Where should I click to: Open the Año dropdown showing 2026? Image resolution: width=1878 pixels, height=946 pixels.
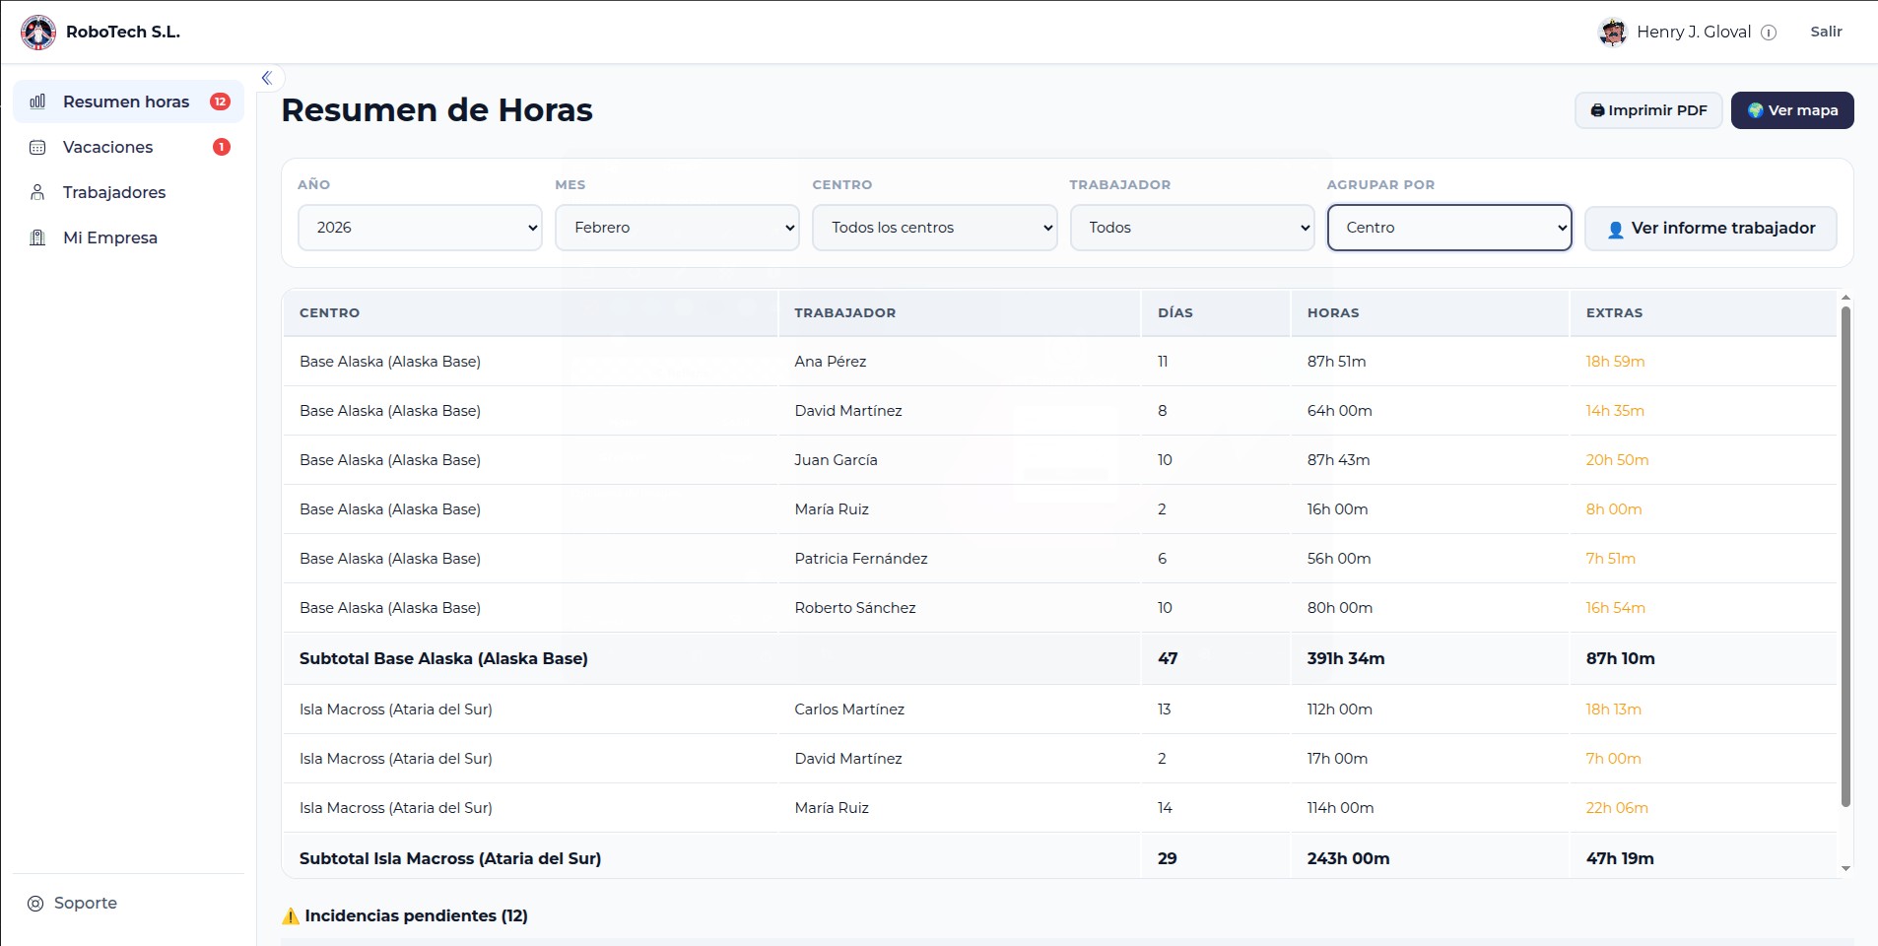(420, 228)
